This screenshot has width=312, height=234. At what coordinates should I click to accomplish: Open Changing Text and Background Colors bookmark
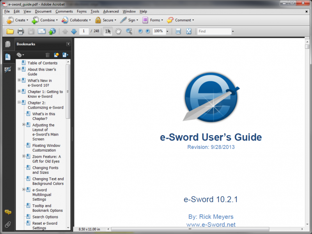click(48, 181)
